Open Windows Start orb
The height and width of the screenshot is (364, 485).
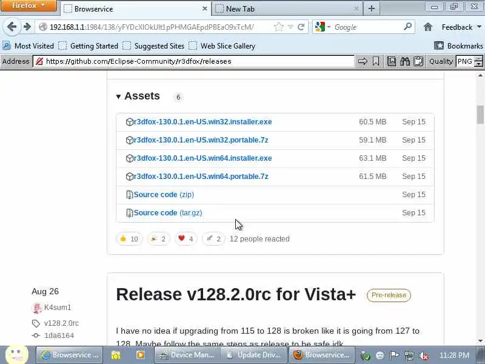pos(17,355)
